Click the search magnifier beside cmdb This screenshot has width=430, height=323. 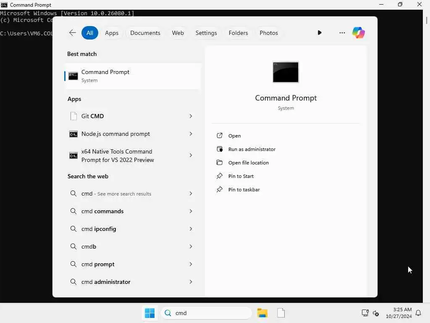(x=73, y=246)
